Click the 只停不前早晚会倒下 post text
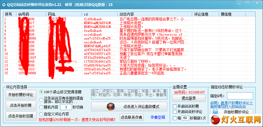This screenshot has width=263, height=127. (x=154, y=50)
